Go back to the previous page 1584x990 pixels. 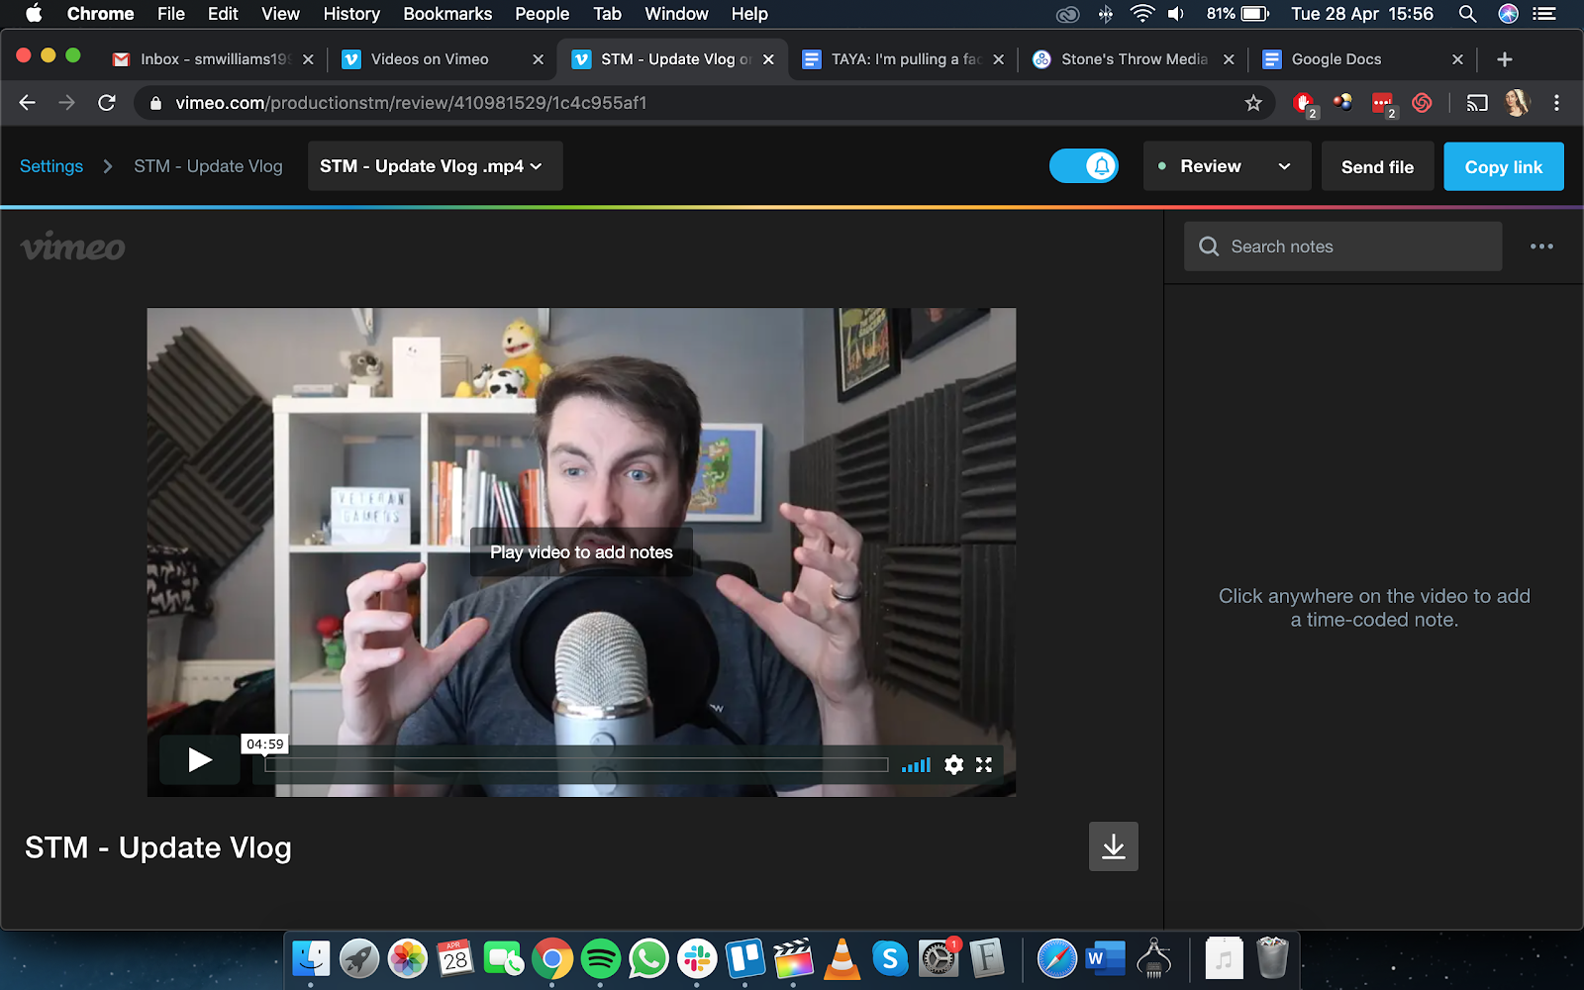tap(28, 103)
